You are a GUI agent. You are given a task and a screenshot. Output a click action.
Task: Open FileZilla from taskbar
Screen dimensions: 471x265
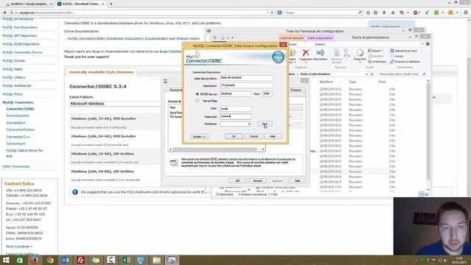click(80, 260)
